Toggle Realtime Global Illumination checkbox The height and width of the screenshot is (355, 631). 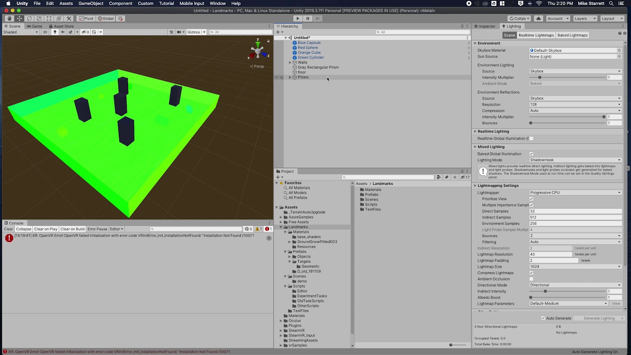coord(531,139)
